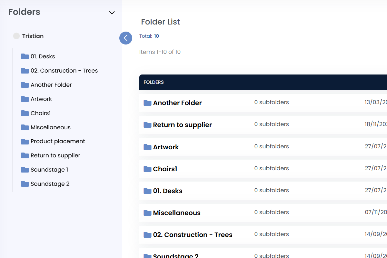The image size is (387, 258).
Task: Click folder icon for Soundstage 2 in sidebar
Action: [25, 184]
